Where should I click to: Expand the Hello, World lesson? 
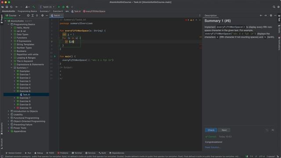(x=11, y=28)
